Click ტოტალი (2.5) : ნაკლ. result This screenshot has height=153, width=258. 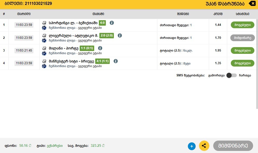(176, 50)
